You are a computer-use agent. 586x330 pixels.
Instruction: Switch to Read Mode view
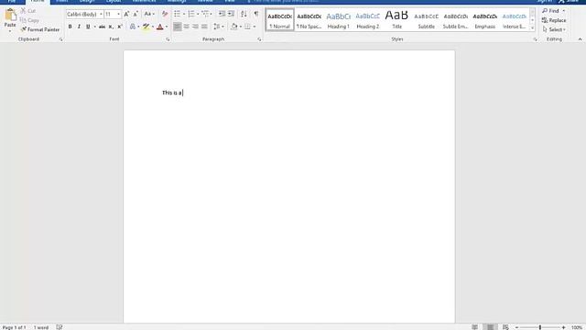474,327
